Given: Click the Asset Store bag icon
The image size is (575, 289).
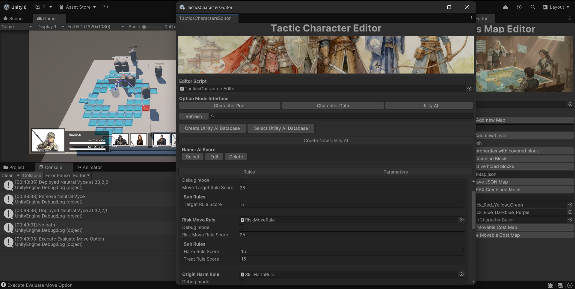Looking at the screenshot, I should pyautogui.click(x=61, y=7).
